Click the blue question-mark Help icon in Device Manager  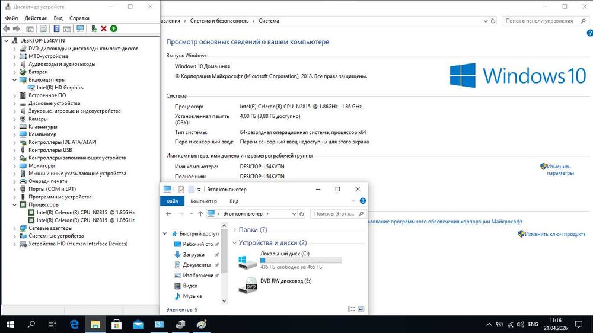point(56,28)
